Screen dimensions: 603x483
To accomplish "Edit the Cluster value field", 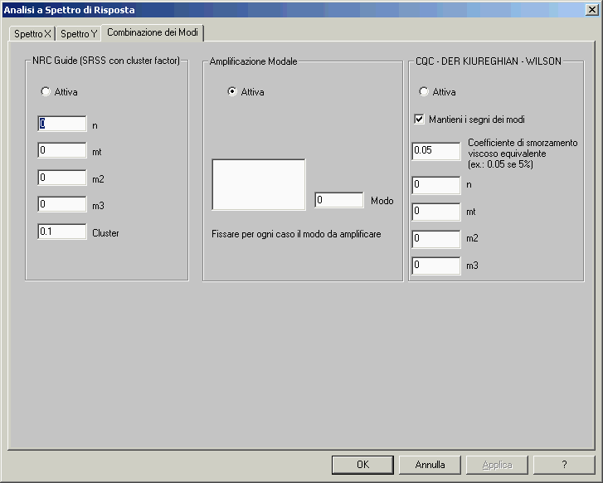I will (x=62, y=232).
